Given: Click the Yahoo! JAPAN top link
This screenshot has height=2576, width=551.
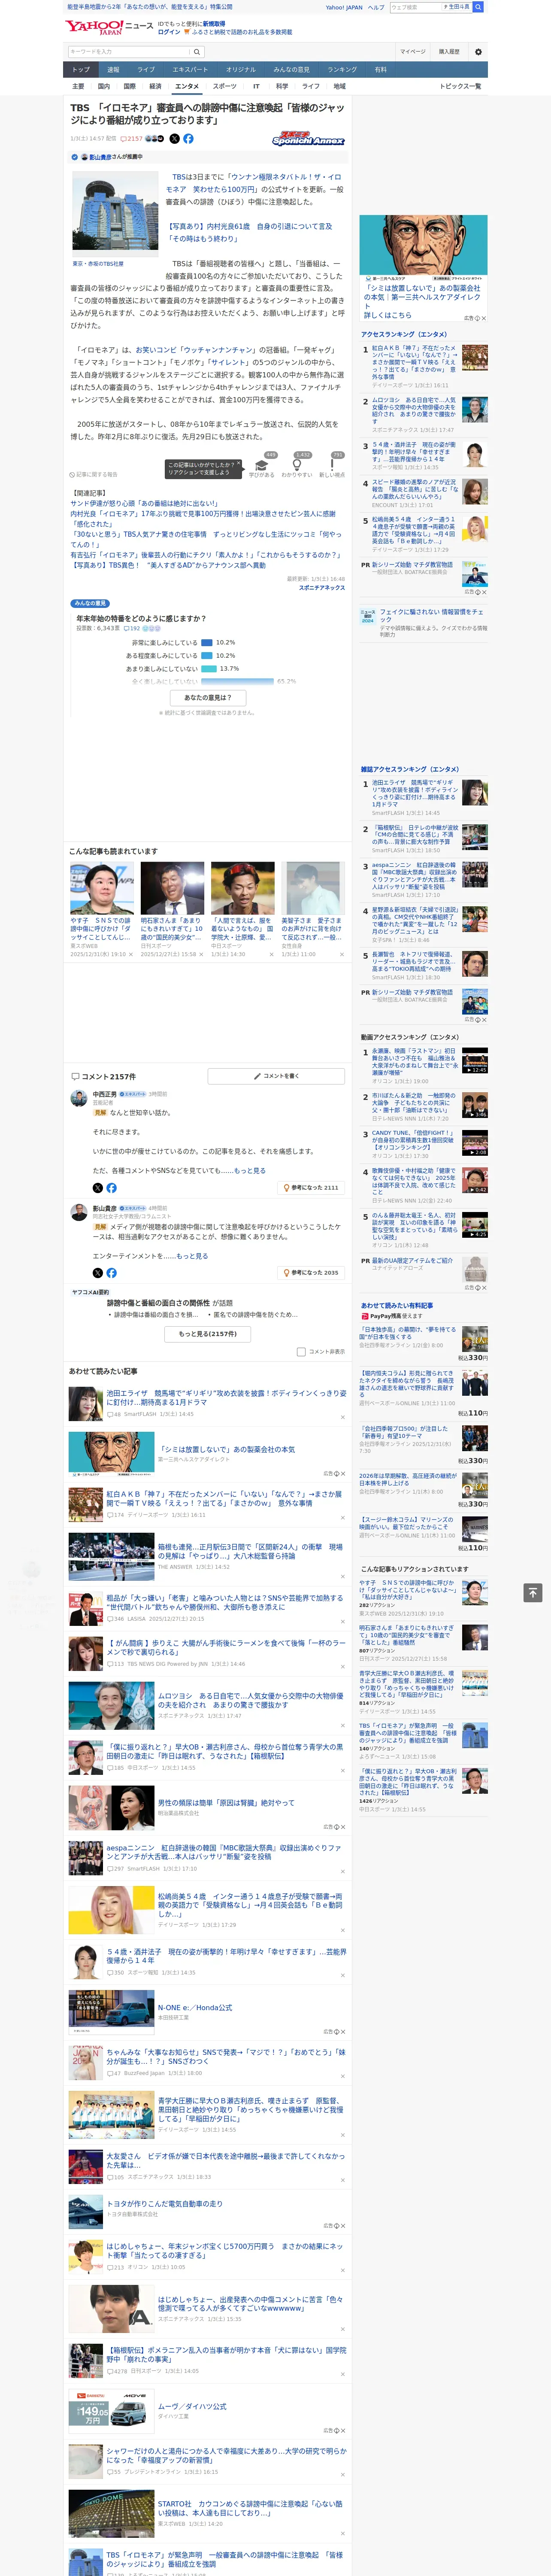Looking at the screenshot, I should pyautogui.click(x=344, y=7).
